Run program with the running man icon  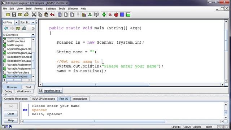[110, 14]
